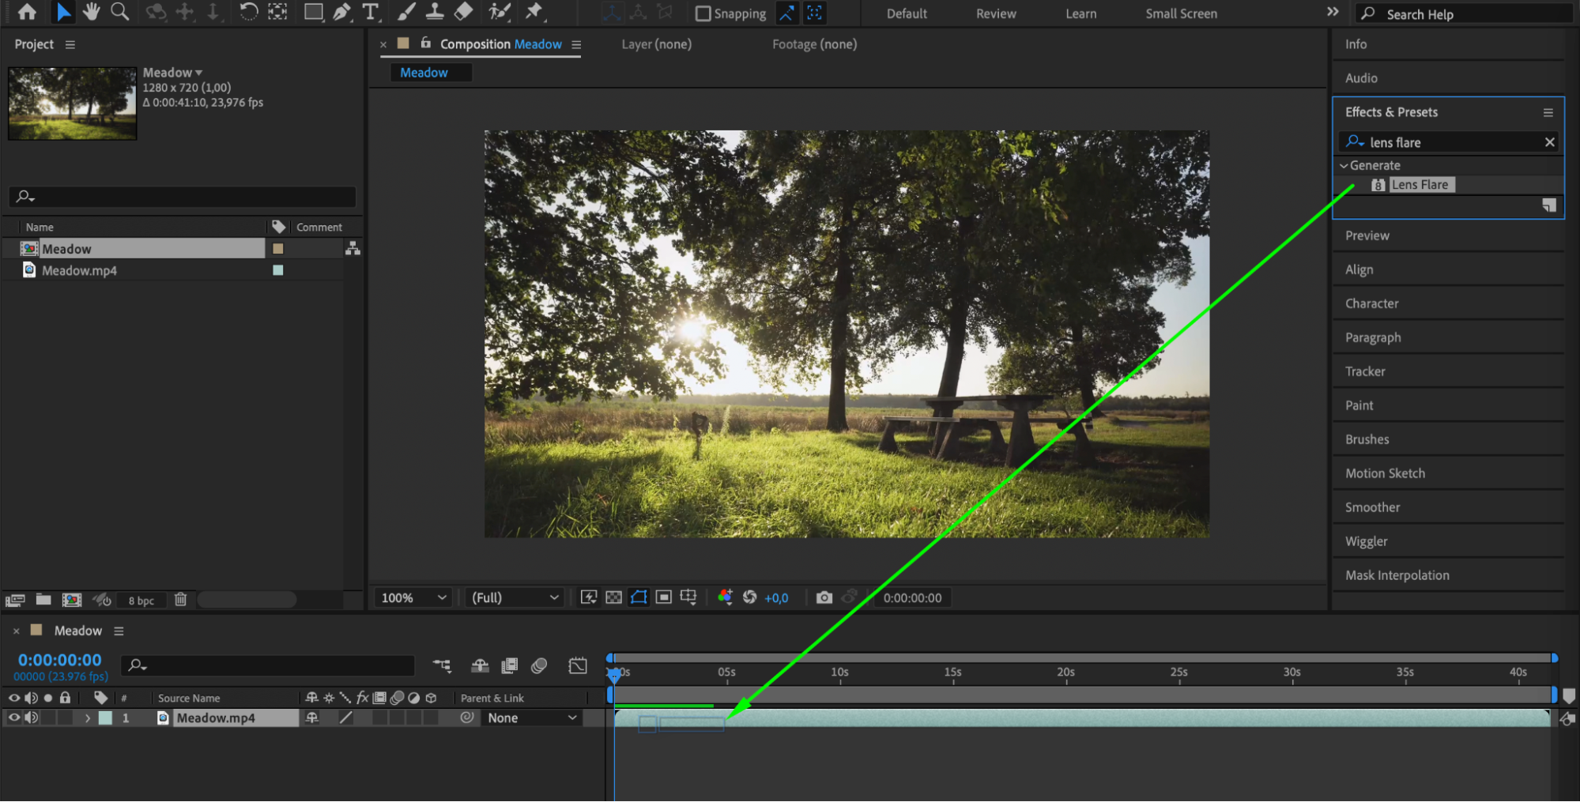Screen dimensions: 1580x802
Task: Select the Hand tool
Action: (x=91, y=12)
